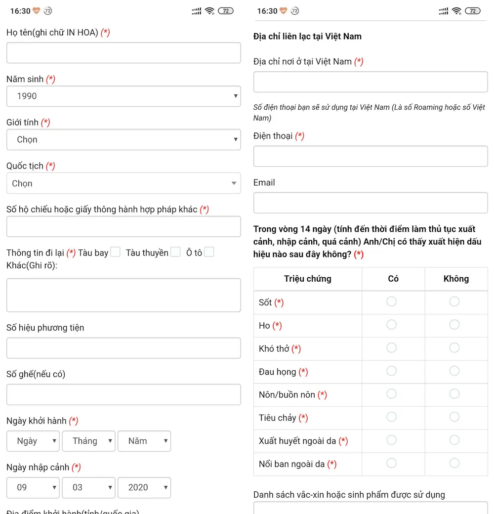Focus the Họ tên input field
Viewport: 494px width, 514px height.
point(123,53)
